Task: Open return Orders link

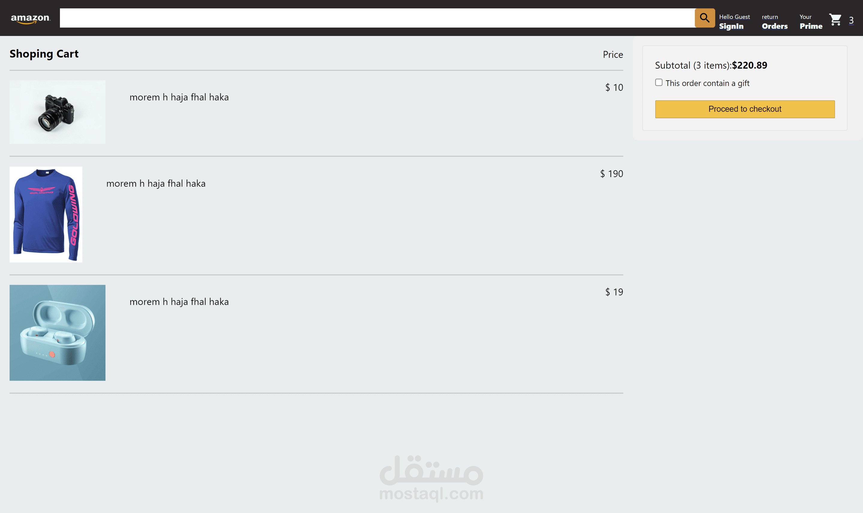Action: 775,22
